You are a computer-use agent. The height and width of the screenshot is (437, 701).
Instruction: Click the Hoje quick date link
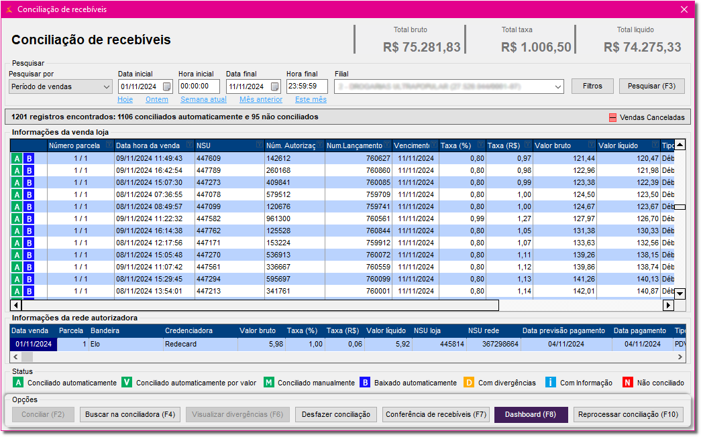click(125, 99)
